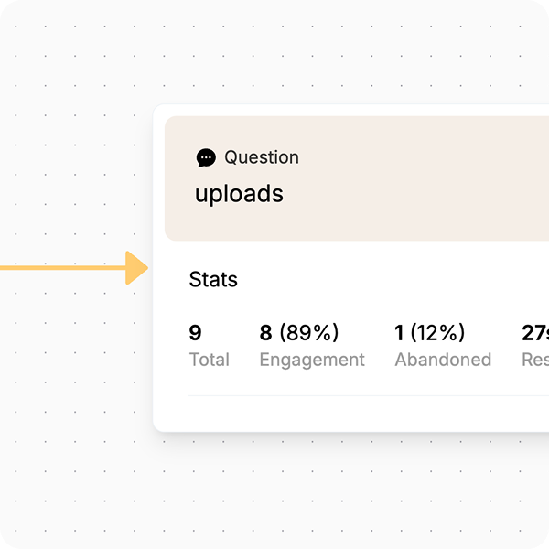Click the yellow arrowhead pointing at card
The width and height of the screenshot is (549, 549).
(137, 268)
